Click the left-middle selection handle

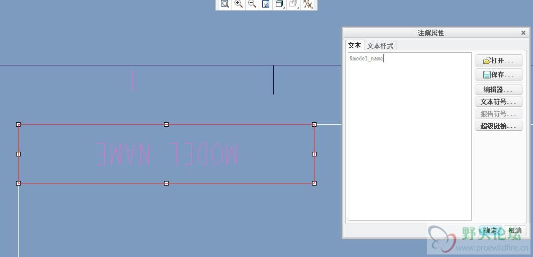click(x=18, y=154)
